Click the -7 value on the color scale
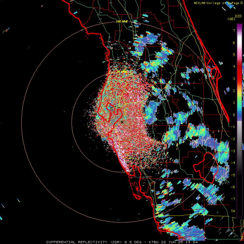Image resolution: width=244 pixels, height=244 pixels. tap(233, 199)
